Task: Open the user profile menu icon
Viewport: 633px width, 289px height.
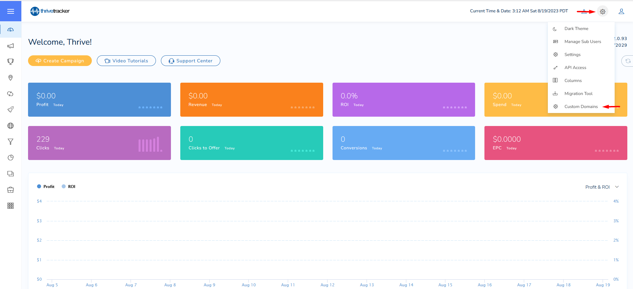Action: 621,11
